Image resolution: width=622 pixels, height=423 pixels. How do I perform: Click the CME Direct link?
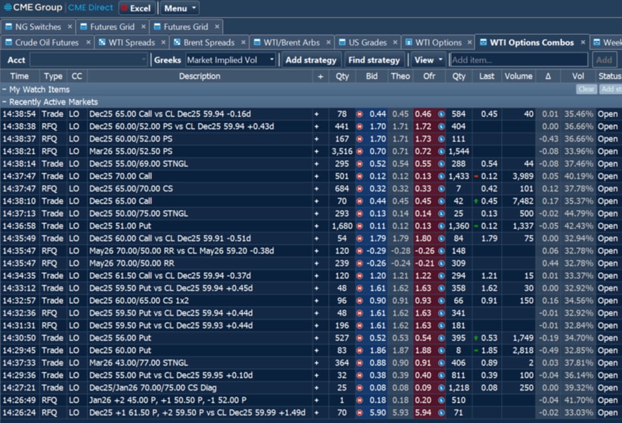[x=91, y=7]
